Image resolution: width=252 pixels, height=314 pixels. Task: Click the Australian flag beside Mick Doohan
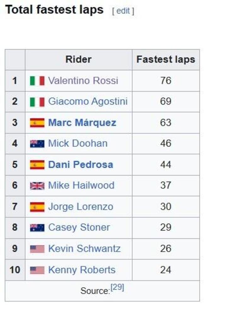coord(37,144)
